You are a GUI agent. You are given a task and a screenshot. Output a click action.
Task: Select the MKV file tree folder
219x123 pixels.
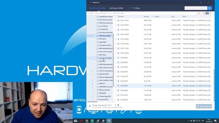(102, 39)
